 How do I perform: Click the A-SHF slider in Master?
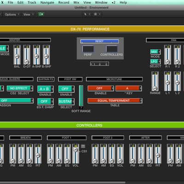(36, 55)
